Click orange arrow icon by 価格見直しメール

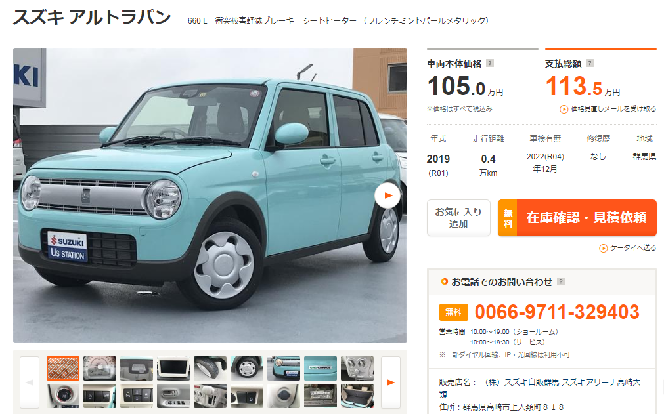564,109
